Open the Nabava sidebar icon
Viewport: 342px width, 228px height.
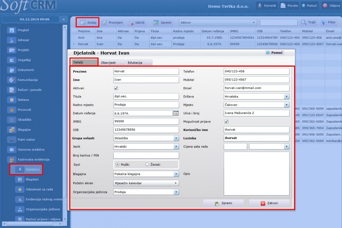tap(12, 100)
